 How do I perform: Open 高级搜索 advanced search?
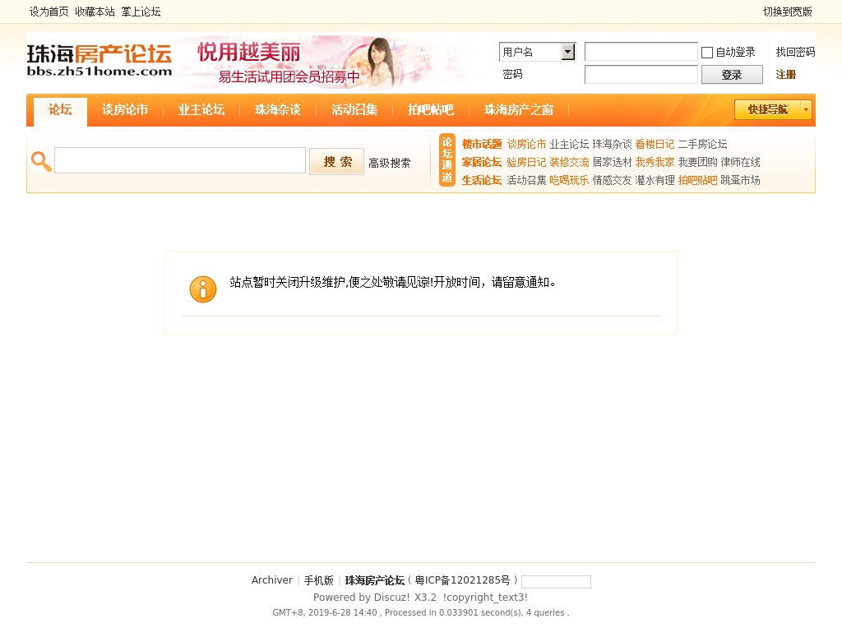pos(390,164)
